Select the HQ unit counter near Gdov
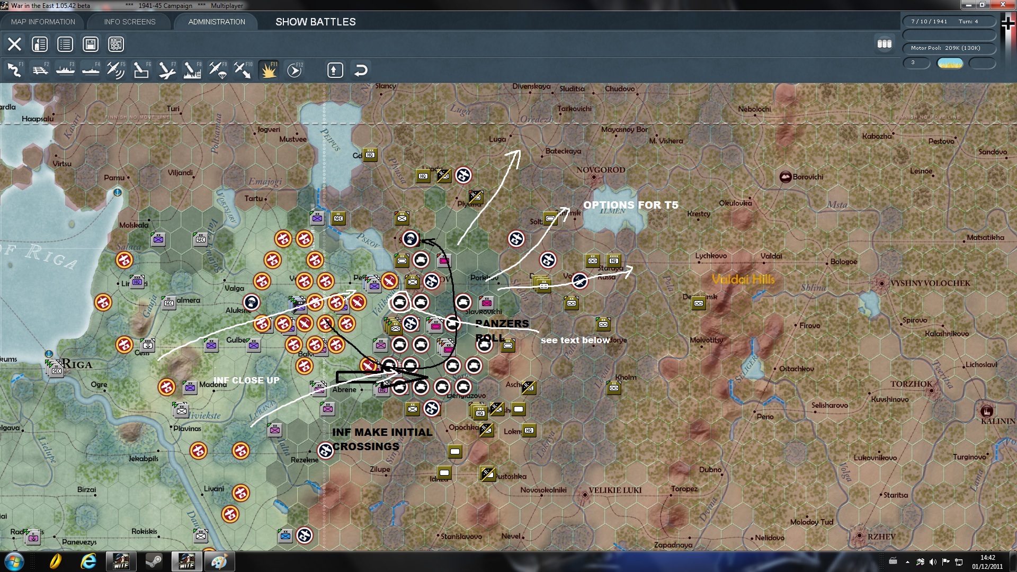 pos(370,155)
